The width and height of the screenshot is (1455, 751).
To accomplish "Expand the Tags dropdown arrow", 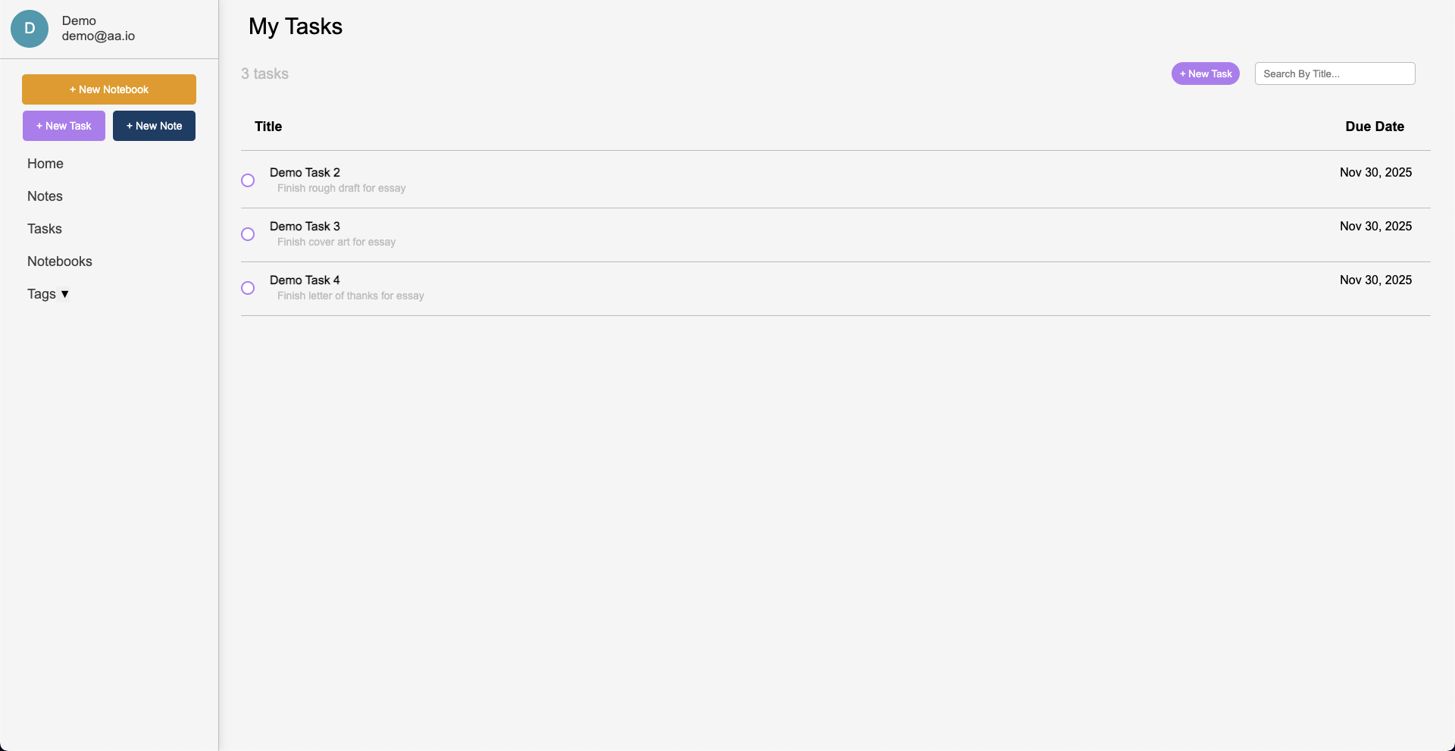I will click(x=64, y=294).
